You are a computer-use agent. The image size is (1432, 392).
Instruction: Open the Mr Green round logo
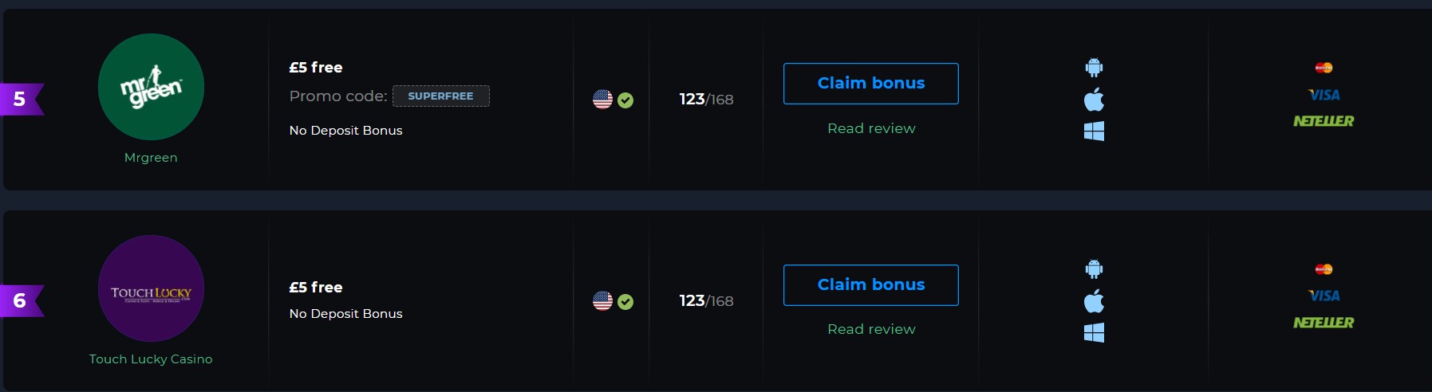151,87
